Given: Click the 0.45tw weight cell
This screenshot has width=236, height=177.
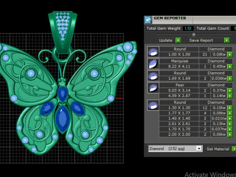Looking at the screenshot, I should (219, 66).
